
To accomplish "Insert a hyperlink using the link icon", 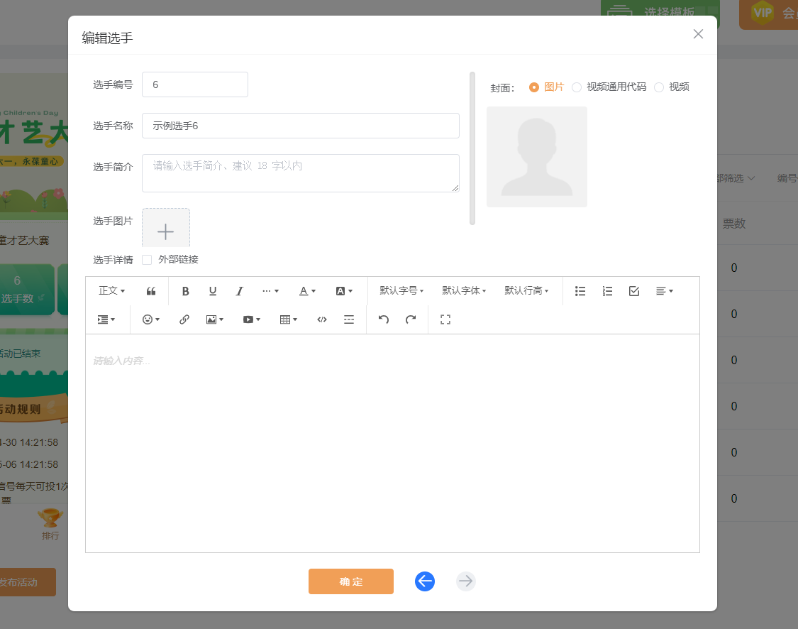I will pyautogui.click(x=184, y=319).
